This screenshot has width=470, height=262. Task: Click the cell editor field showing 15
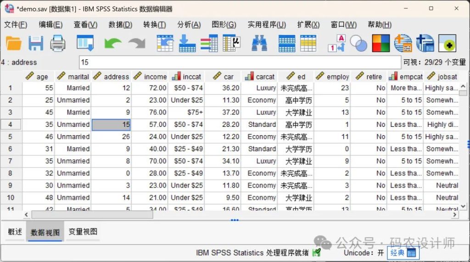[x=240, y=62]
